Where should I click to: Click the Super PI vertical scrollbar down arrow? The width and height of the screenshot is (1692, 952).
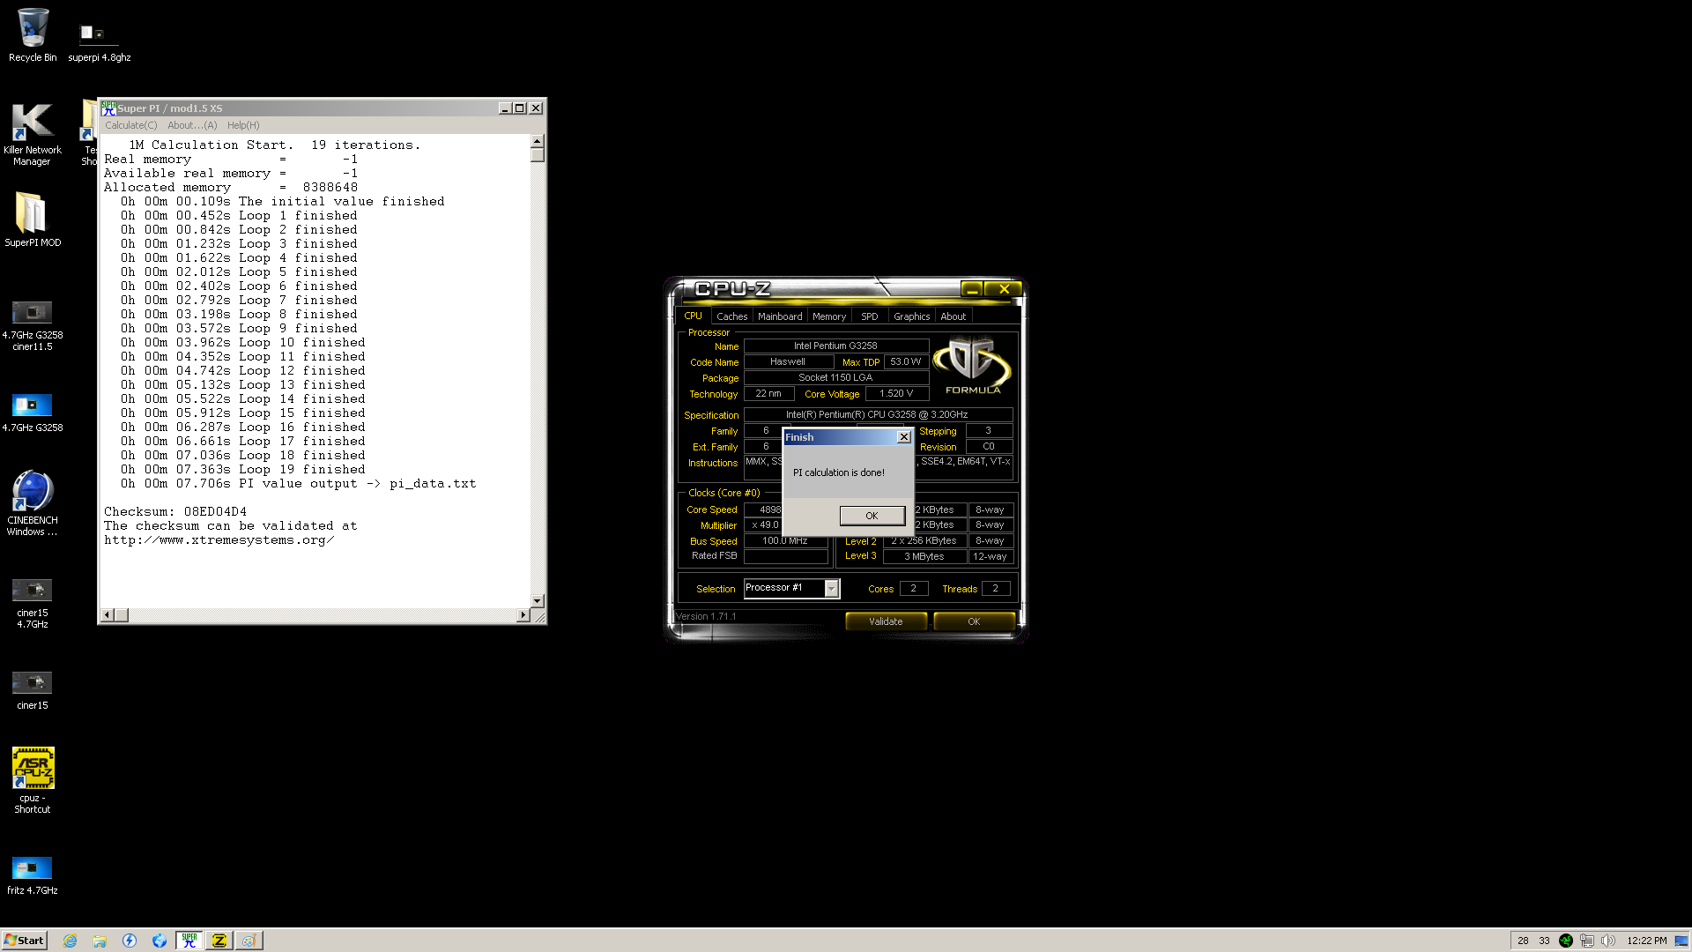538,601
